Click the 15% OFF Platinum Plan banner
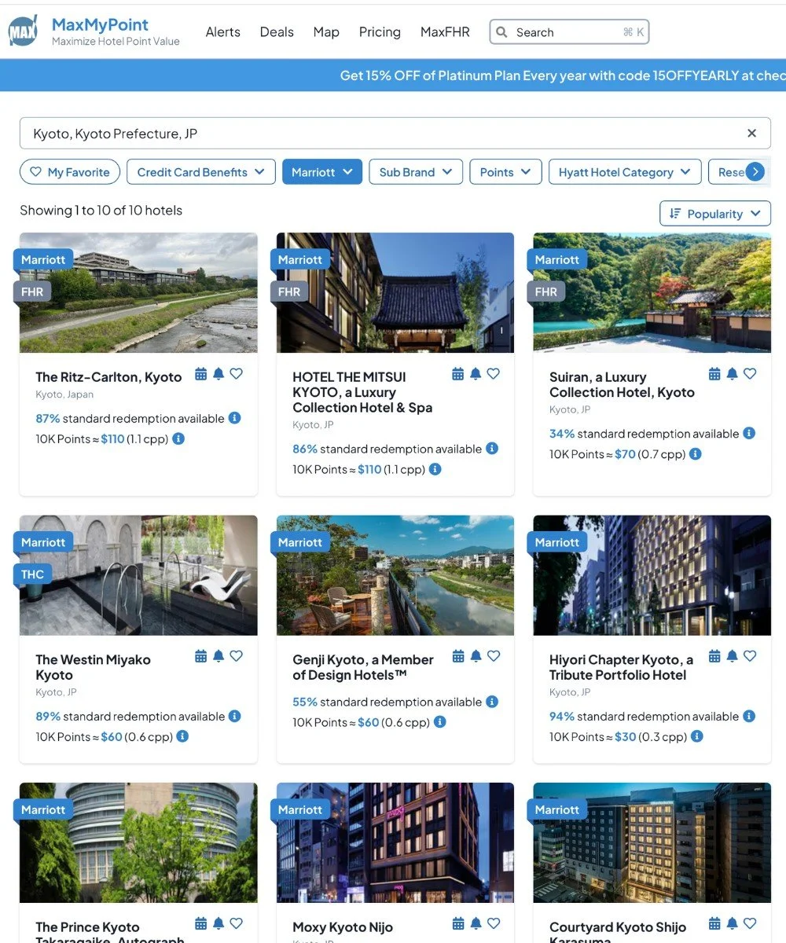786x943 pixels. point(393,75)
